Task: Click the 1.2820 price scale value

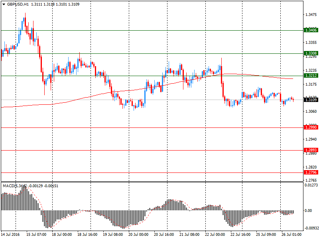Action: (x=311, y=167)
